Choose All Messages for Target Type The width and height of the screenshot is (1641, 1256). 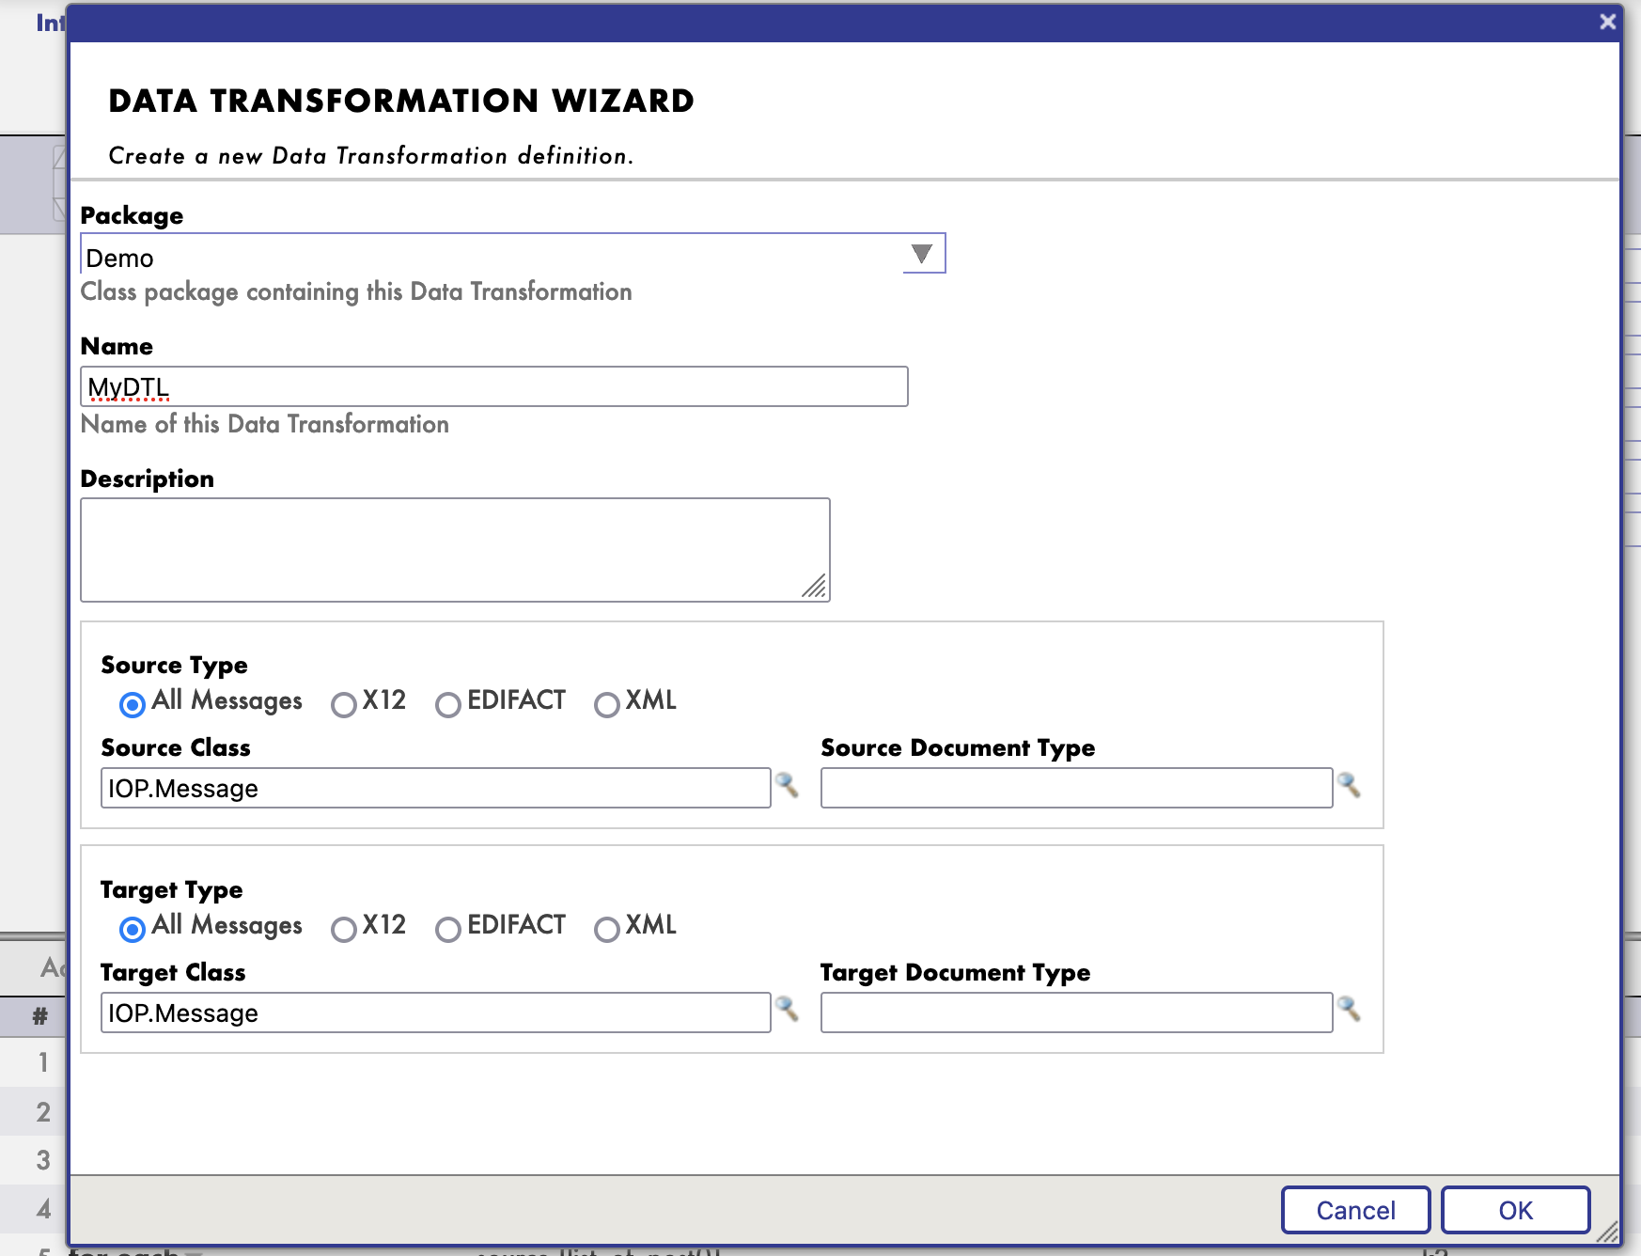click(133, 929)
